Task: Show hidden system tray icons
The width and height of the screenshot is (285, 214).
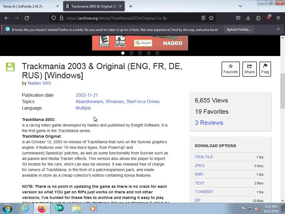Action: point(237,209)
